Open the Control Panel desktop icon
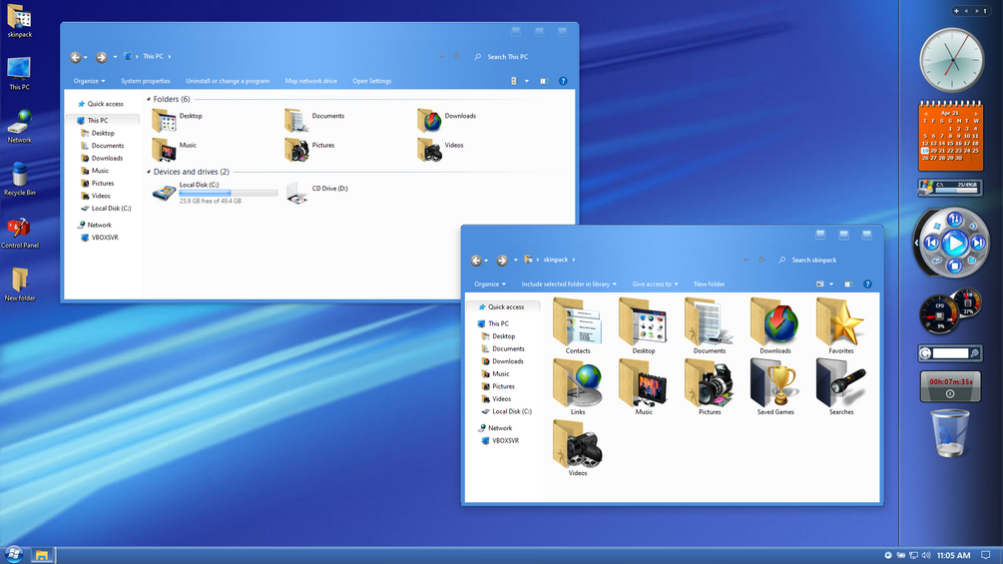Screen dimensions: 1003x564 tap(19, 233)
